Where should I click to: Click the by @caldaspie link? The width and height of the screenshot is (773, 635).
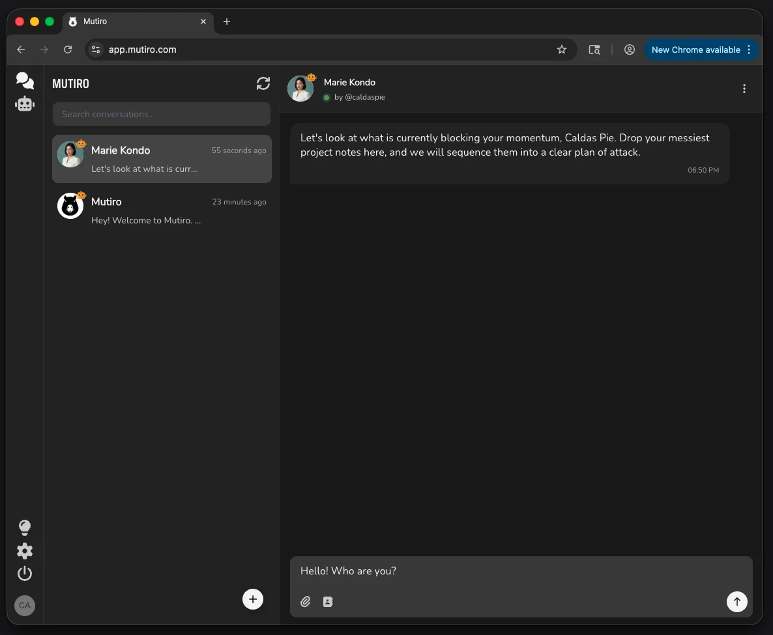tap(359, 97)
